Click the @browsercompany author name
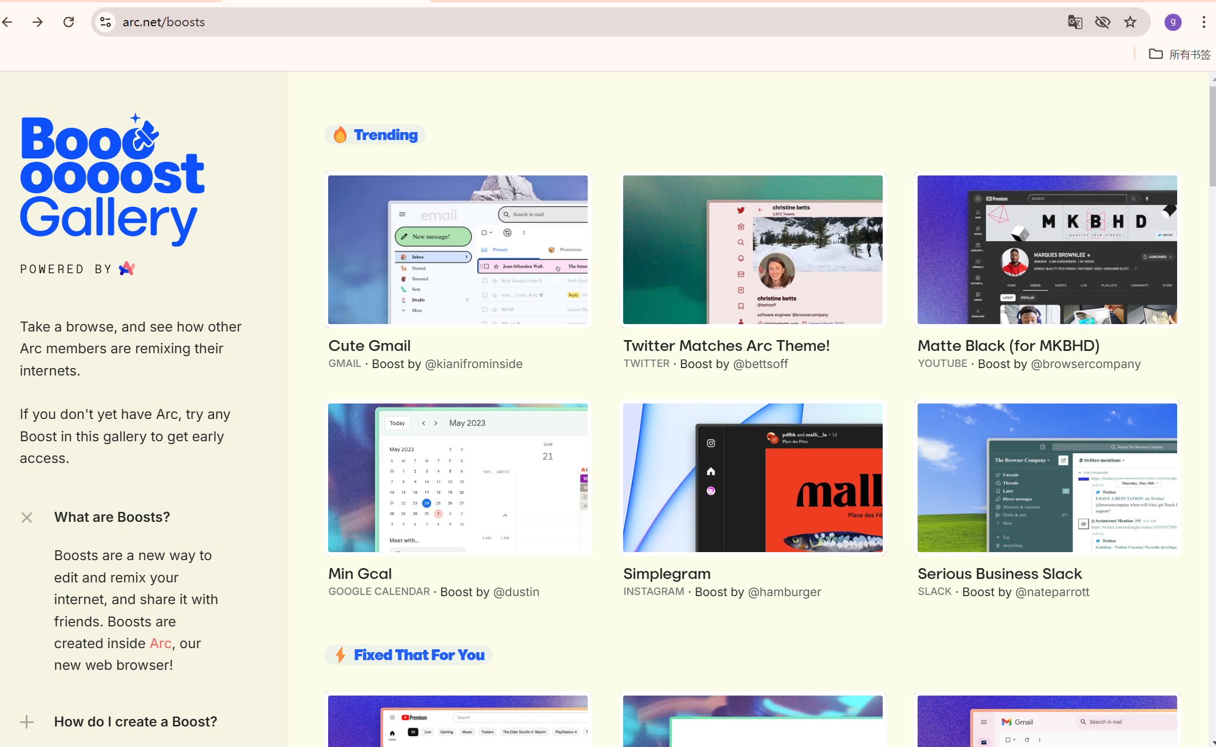The height and width of the screenshot is (747, 1216). [x=1086, y=364]
